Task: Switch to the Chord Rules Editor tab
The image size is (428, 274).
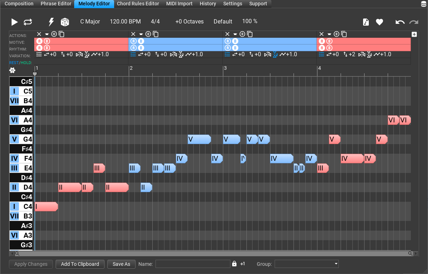Action: 138,4
